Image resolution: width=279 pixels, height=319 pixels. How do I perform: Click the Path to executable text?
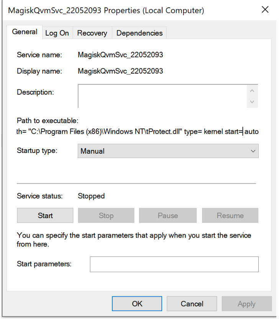137,132
